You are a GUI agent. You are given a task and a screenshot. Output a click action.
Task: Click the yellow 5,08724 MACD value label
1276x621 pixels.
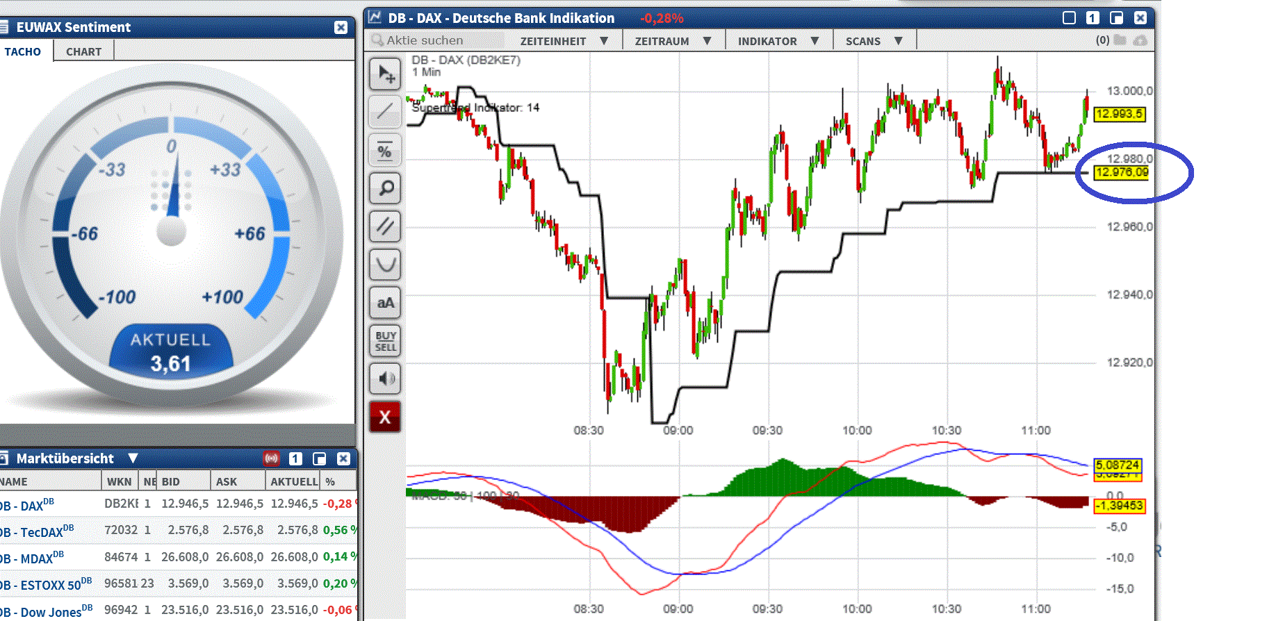click(x=1118, y=465)
